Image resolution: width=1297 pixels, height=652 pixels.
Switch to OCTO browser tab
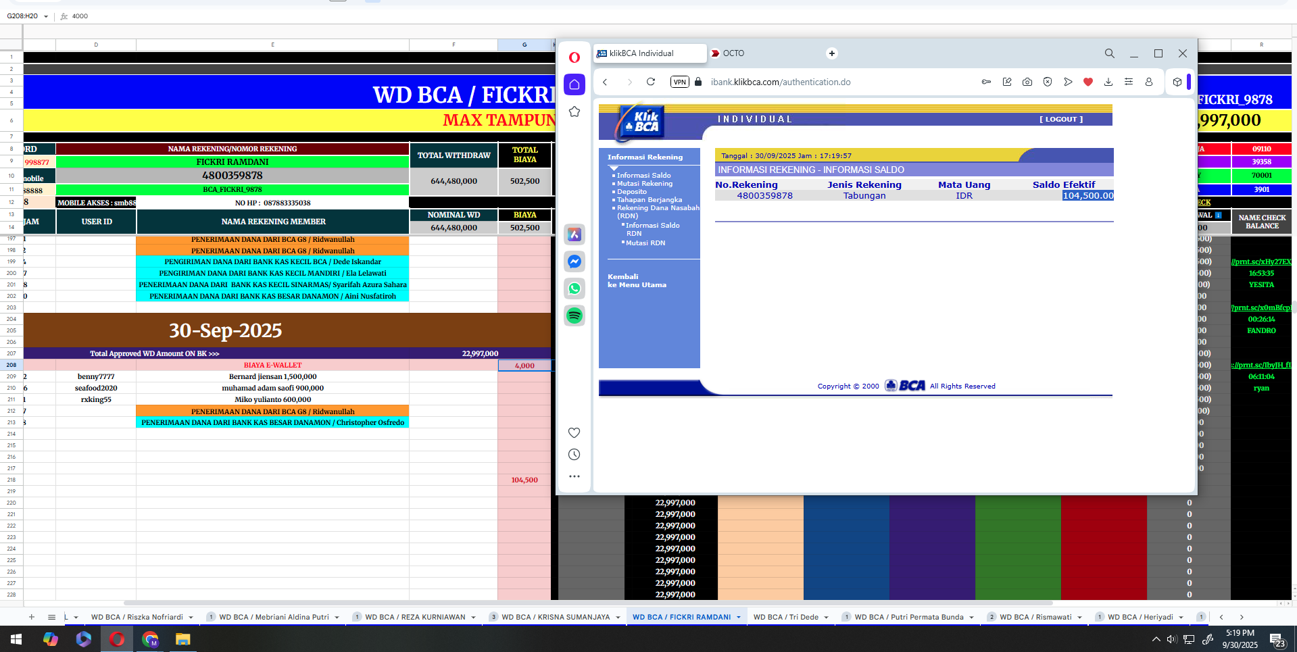[733, 53]
